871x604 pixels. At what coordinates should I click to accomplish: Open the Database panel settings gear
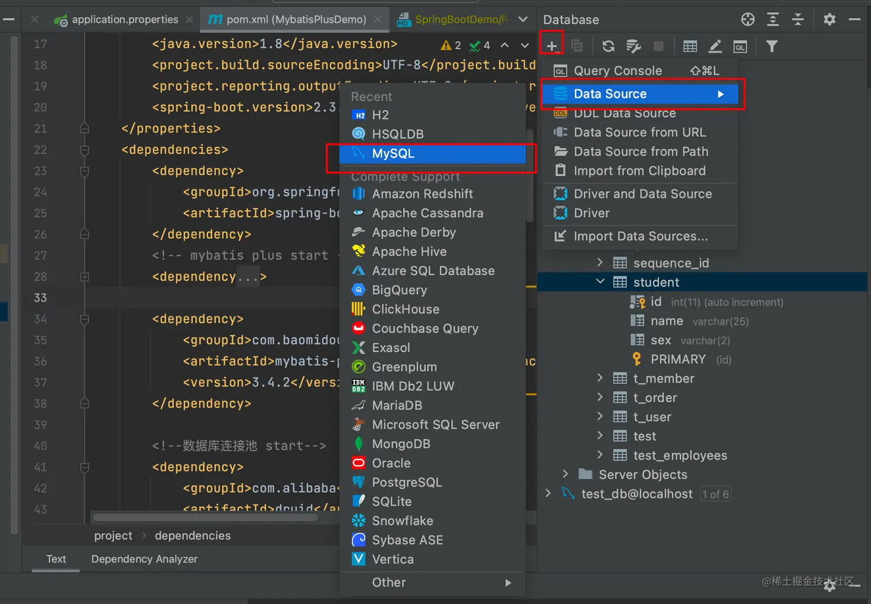point(830,19)
